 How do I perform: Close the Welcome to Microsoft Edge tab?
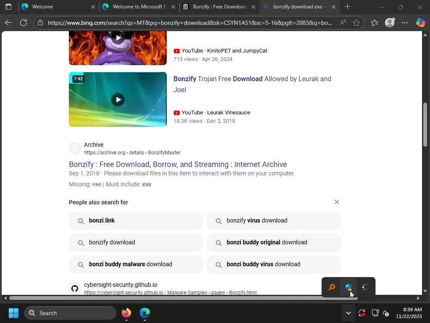[173, 7]
